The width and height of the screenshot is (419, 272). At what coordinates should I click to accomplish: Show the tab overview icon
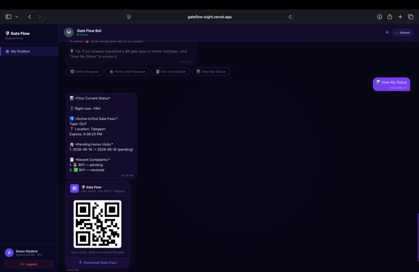(x=411, y=17)
